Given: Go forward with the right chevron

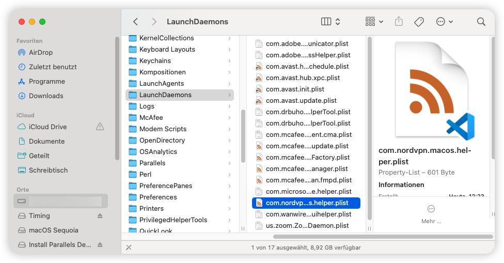Looking at the screenshot, I should (x=154, y=22).
